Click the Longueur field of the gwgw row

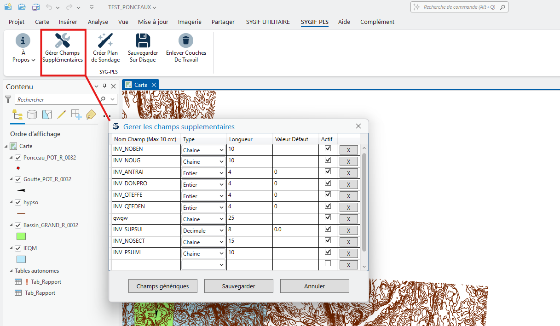[x=249, y=218]
